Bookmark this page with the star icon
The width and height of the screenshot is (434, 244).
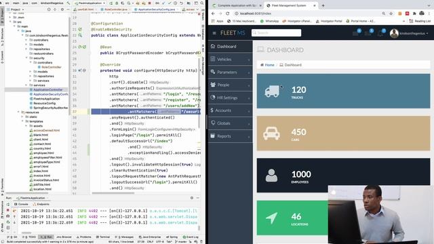tap(391, 14)
